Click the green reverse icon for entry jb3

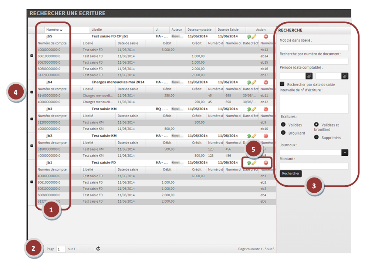[249, 109]
